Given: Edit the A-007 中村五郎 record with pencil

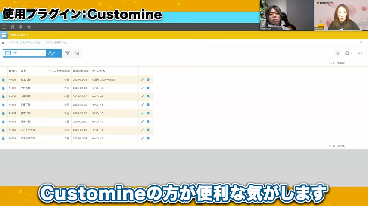Looking at the screenshot, I should pyautogui.click(x=143, y=88).
